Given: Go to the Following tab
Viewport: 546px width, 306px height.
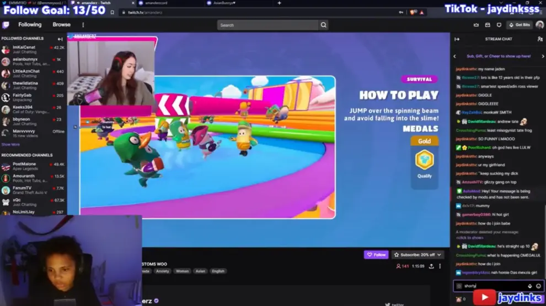Looking at the screenshot, I should pos(30,25).
